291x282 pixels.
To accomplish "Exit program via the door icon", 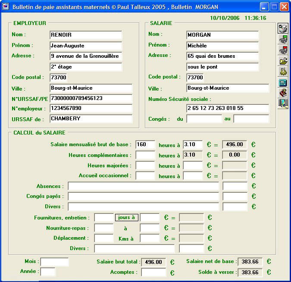I will click(x=283, y=103).
